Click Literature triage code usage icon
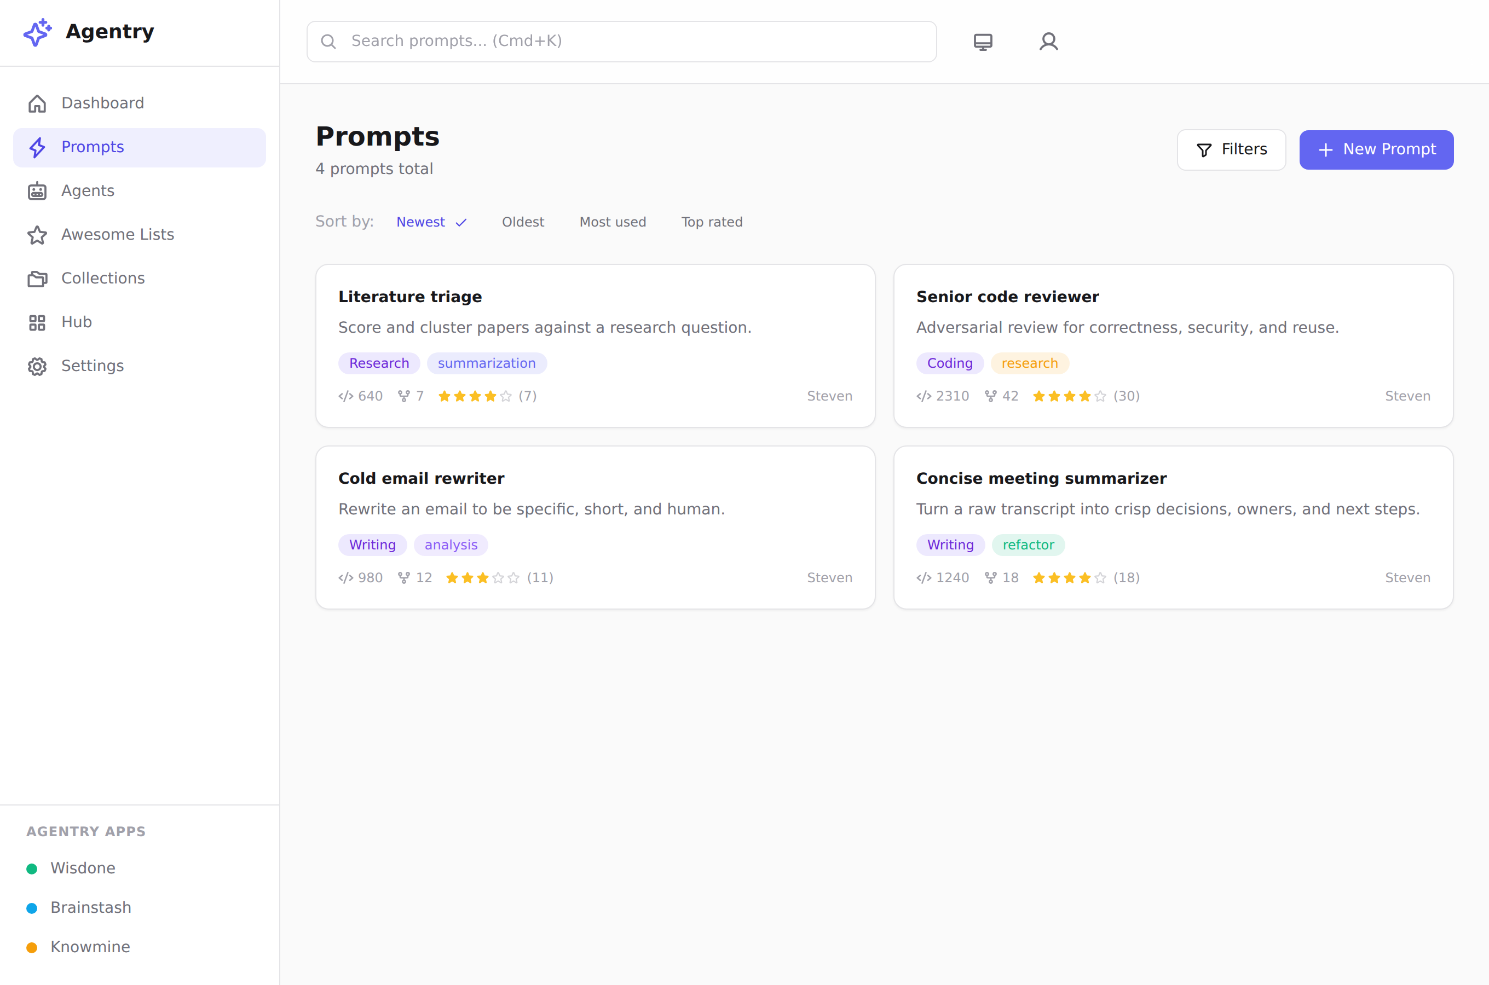This screenshot has height=985, width=1489. tap(345, 396)
